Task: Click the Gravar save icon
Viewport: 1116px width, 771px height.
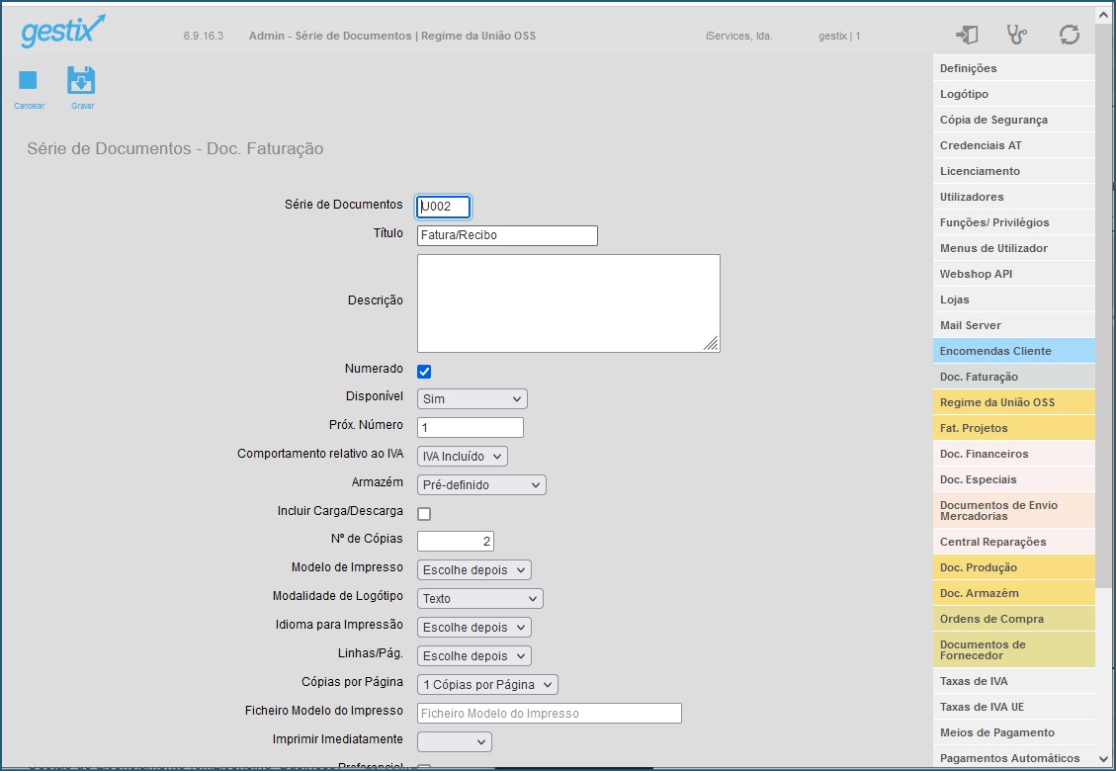Action: [81, 80]
